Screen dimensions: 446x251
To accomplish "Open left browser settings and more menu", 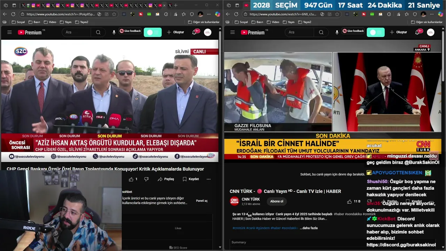I will coord(209,14).
